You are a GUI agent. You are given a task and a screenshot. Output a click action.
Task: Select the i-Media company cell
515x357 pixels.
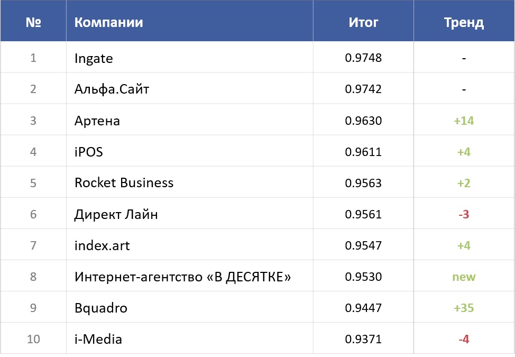98,339
